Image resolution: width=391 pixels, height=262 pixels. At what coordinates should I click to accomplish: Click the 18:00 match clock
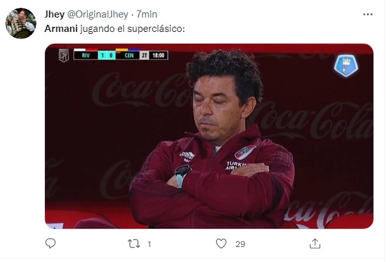tap(158, 55)
